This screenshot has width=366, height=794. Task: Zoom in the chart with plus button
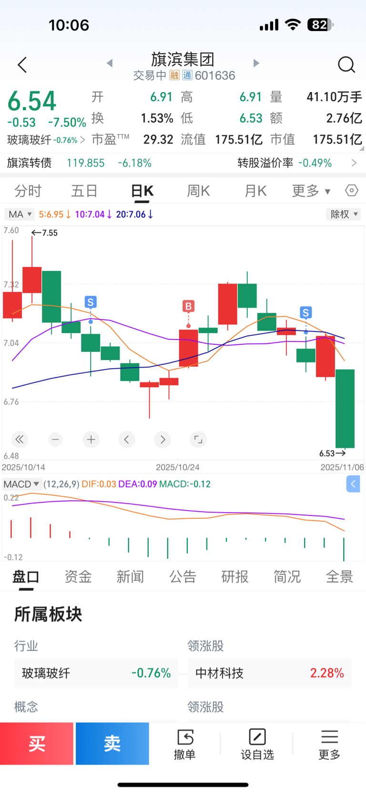tap(91, 439)
